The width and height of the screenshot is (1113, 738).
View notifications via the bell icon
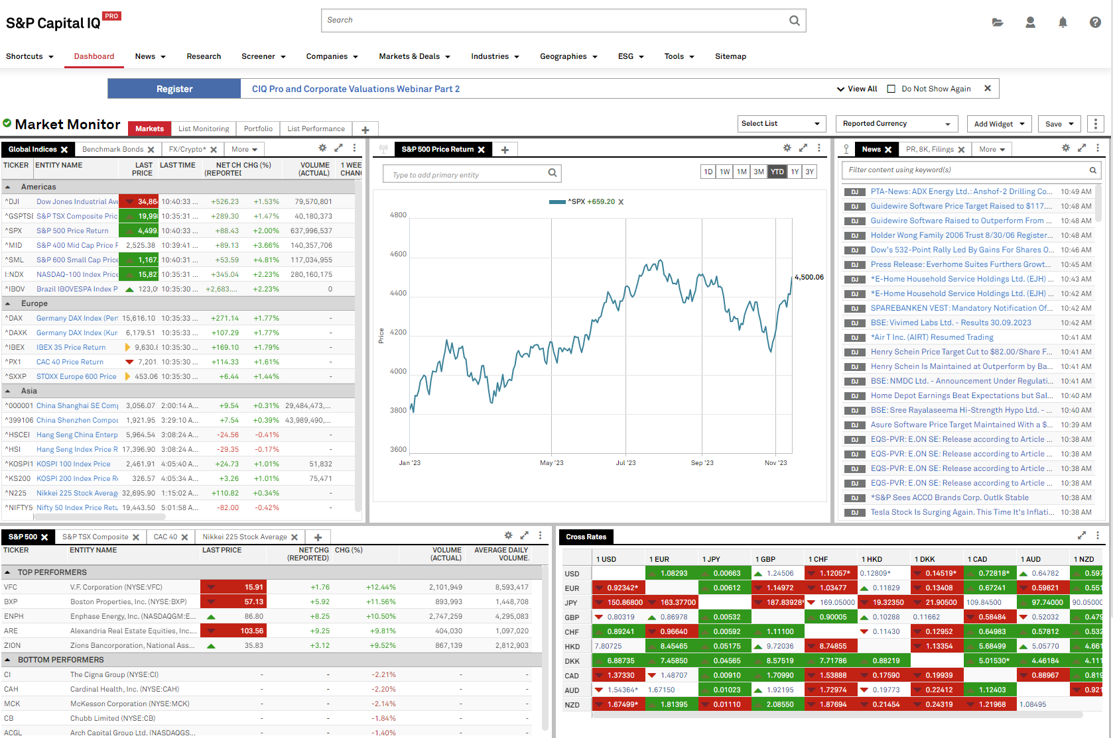[1063, 22]
